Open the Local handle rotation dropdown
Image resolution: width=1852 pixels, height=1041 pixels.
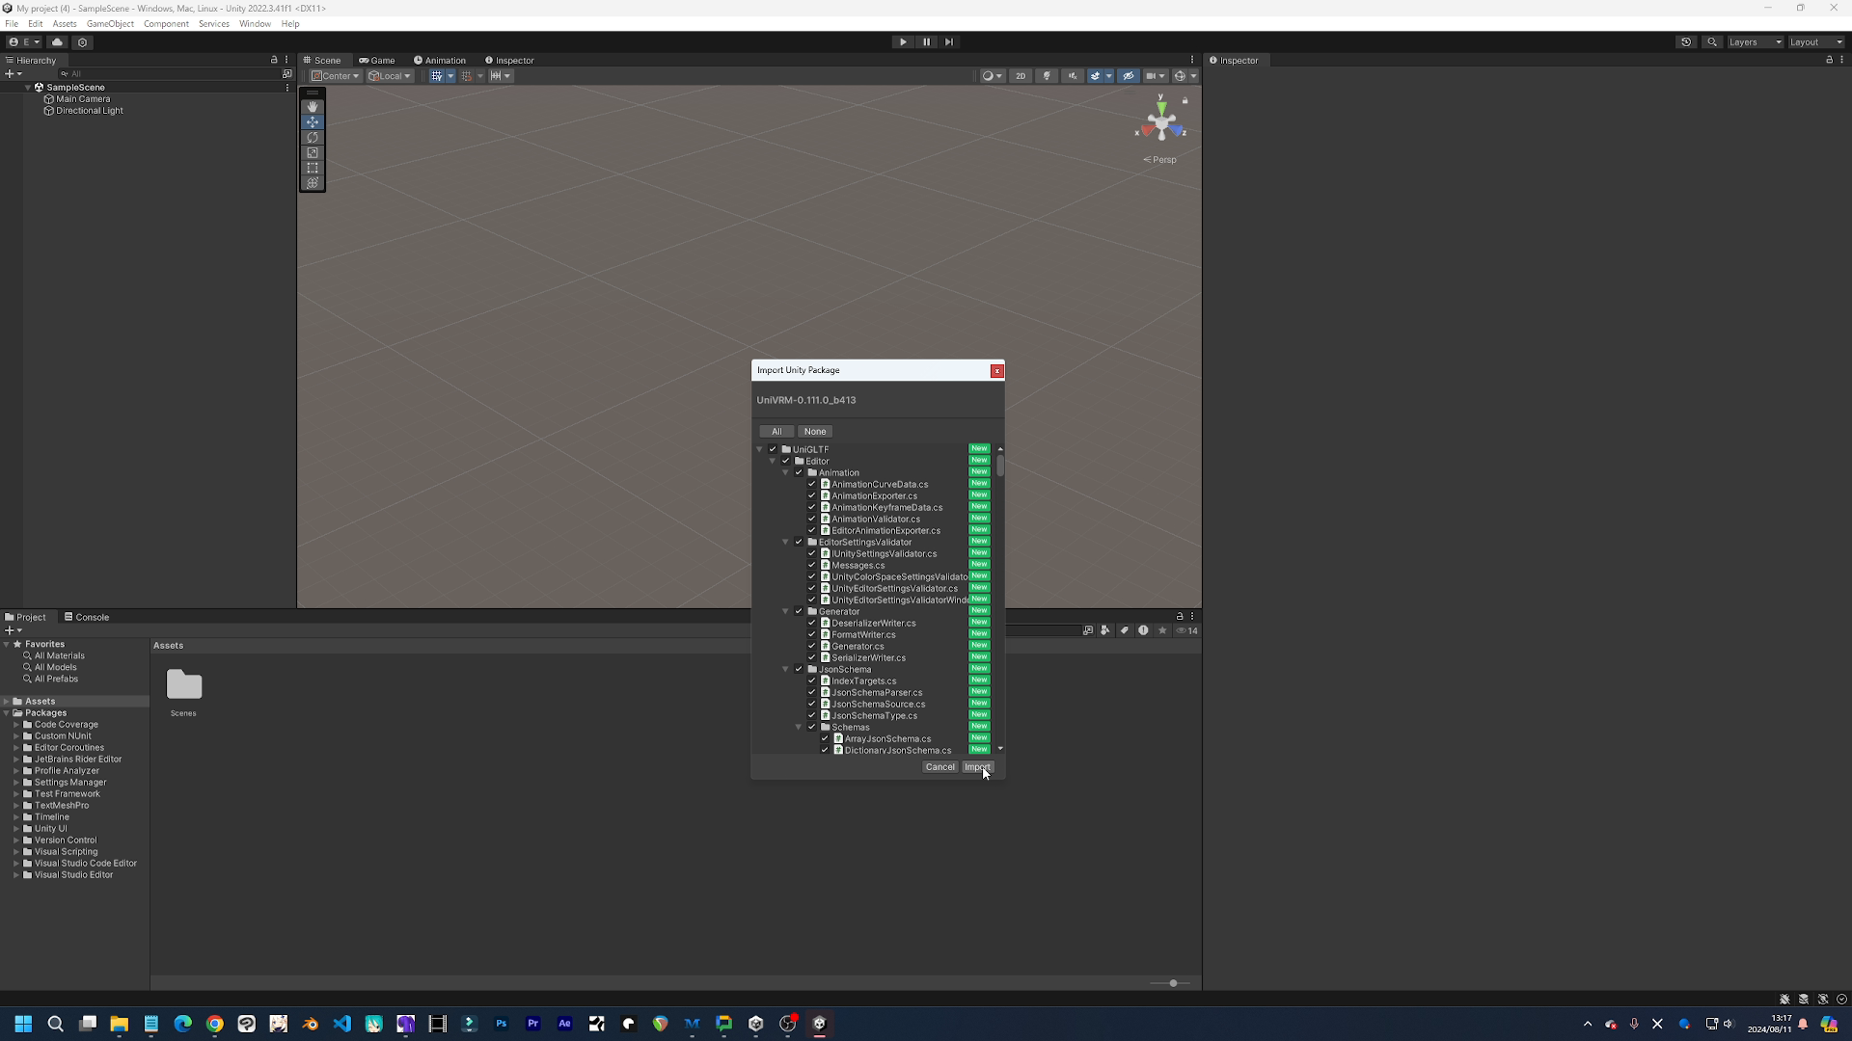[389, 75]
